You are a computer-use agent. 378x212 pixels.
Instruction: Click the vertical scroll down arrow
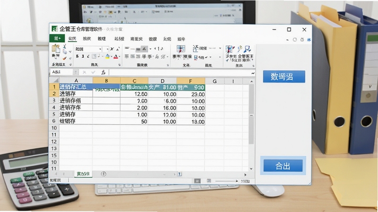[251, 169]
